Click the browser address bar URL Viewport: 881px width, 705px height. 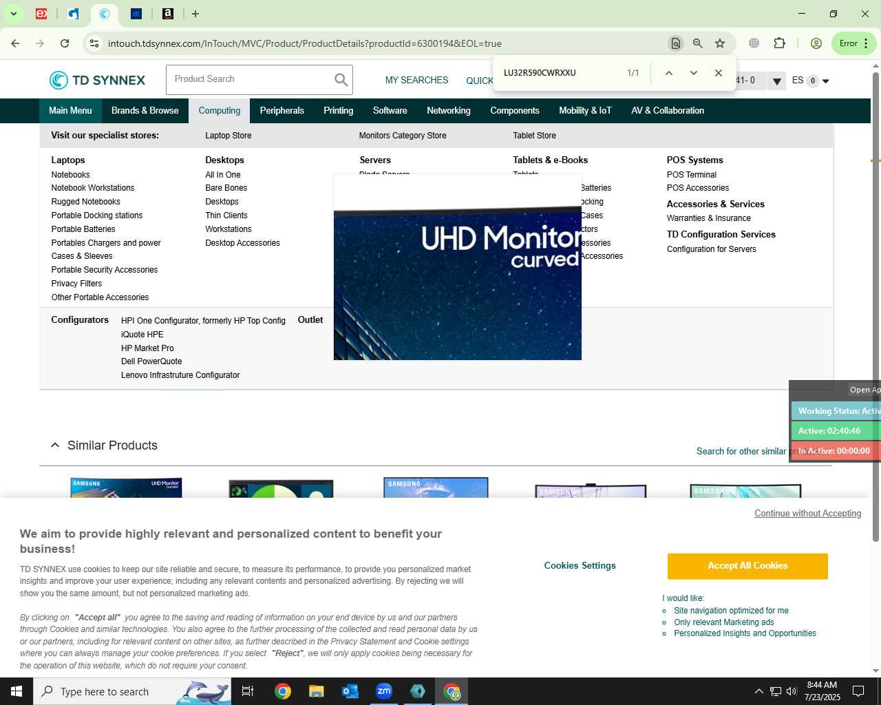click(305, 43)
